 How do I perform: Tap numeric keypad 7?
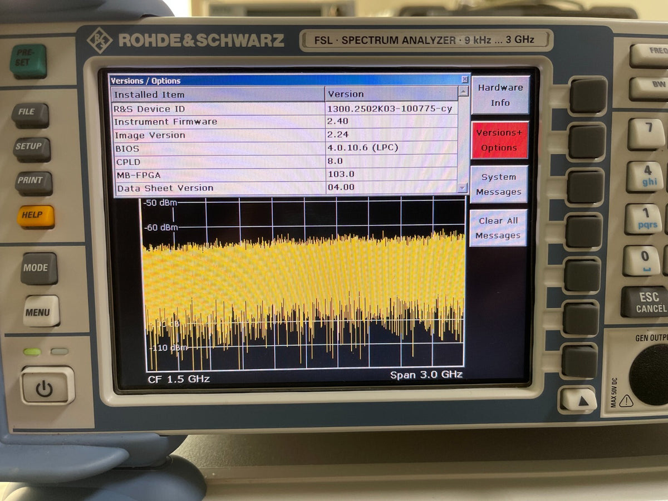click(x=647, y=133)
